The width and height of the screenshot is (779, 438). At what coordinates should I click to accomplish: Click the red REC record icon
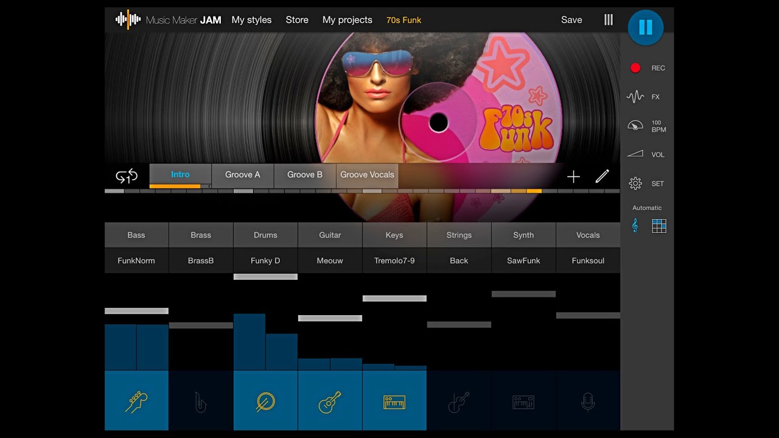pyautogui.click(x=635, y=68)
